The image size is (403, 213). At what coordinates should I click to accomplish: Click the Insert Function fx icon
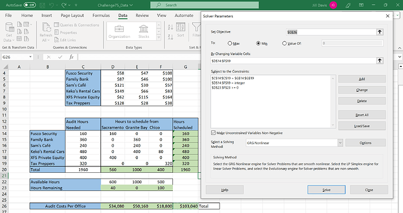click(x=71, y=57)
